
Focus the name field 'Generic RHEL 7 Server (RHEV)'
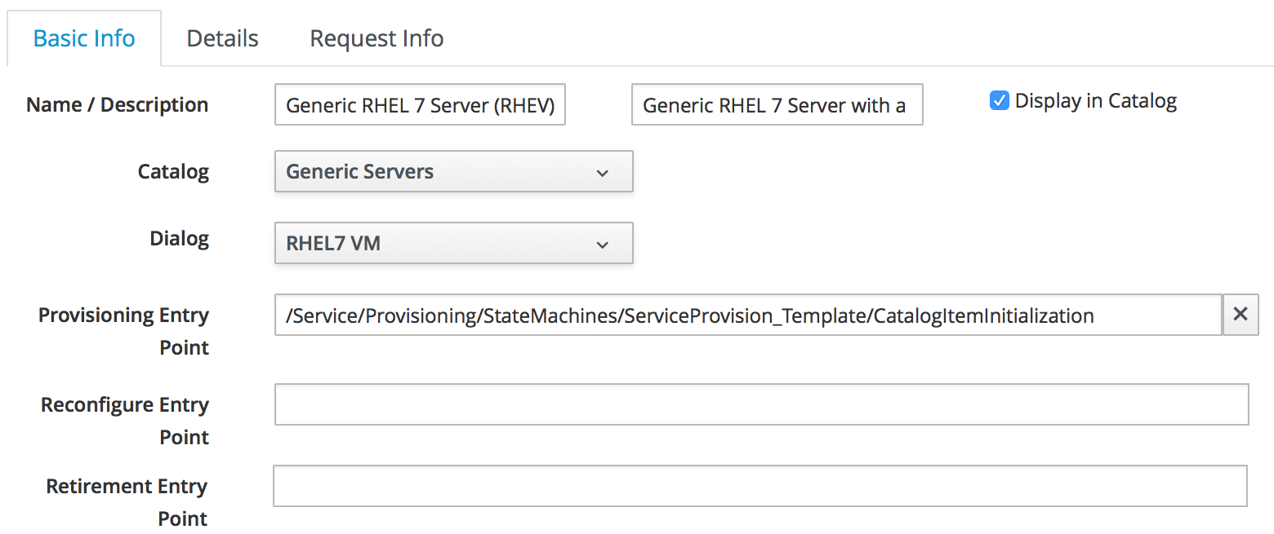point(421,105)
